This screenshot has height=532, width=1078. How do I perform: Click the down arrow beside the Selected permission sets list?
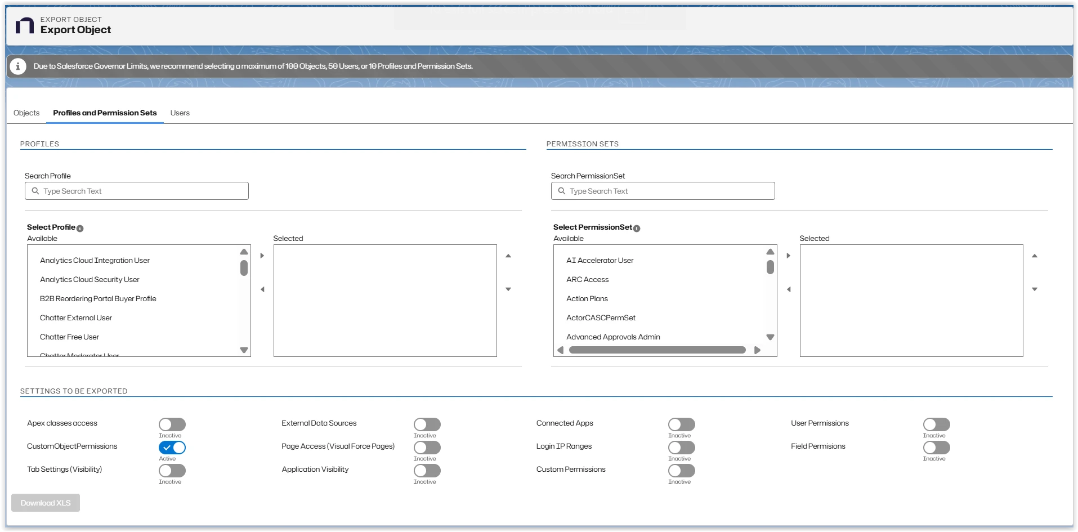(x=1035, y=289)
